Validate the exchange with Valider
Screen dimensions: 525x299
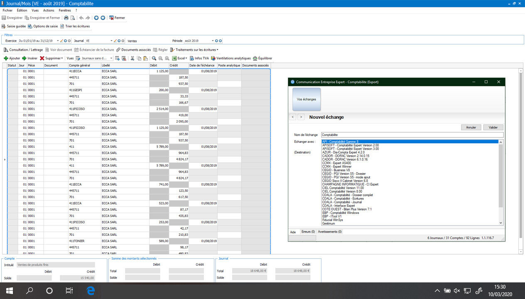[x=493, y=127]
